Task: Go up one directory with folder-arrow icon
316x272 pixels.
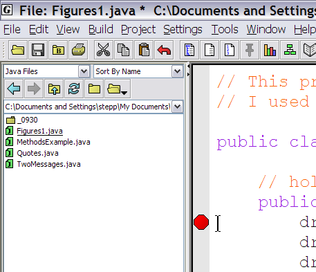Action: point(54,89)
